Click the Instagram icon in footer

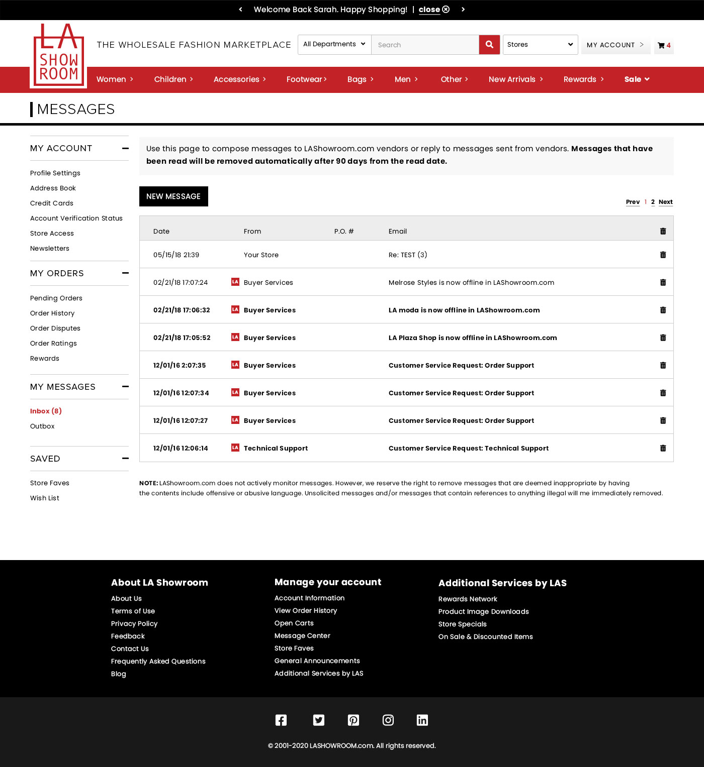pos(388,720)
